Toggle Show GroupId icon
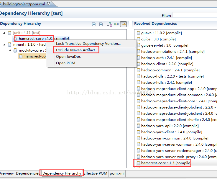The height and width of the screenshot is (179, 217). pyautogui.click(x=116, y=24)
